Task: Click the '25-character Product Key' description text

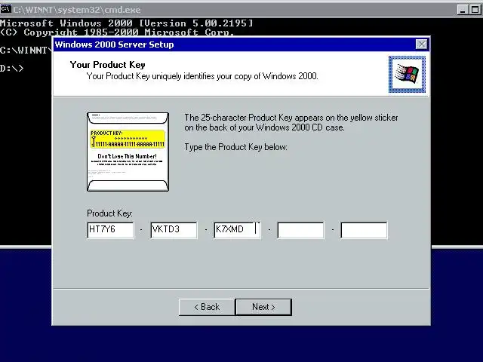Action: [x=291, y=122]
